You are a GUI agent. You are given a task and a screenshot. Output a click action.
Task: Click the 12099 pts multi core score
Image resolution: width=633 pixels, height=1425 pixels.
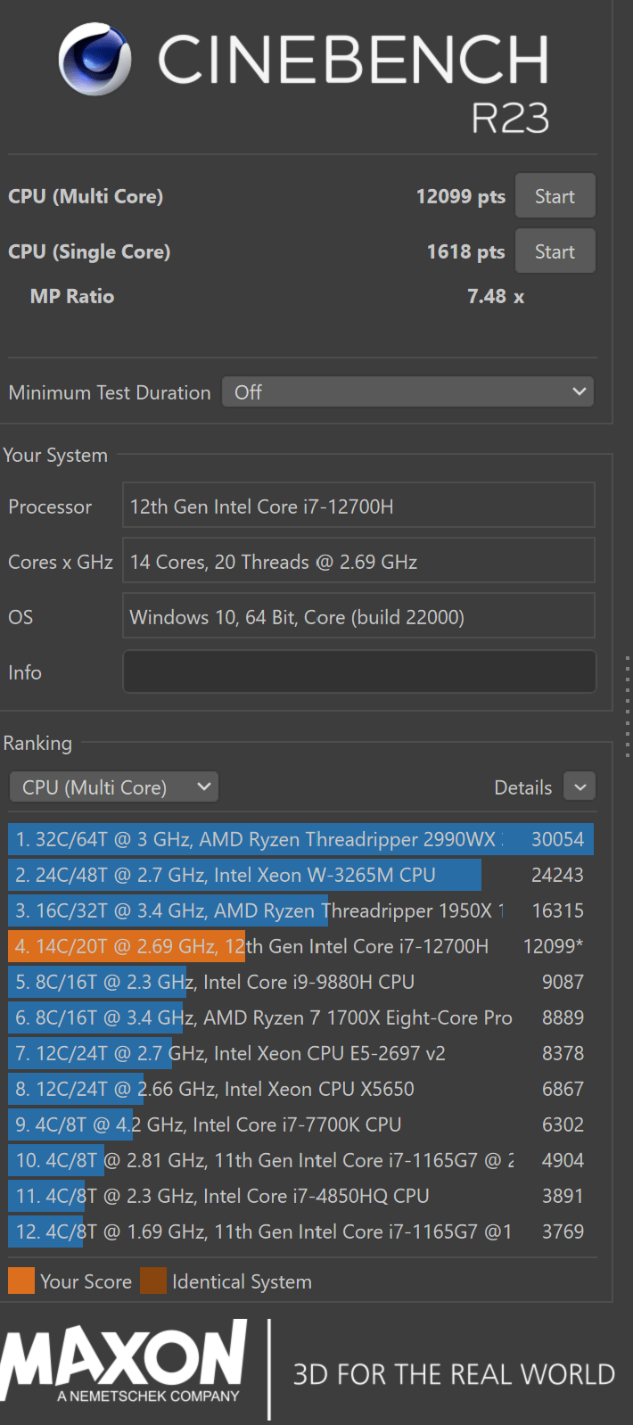click(x=460, y=196)
